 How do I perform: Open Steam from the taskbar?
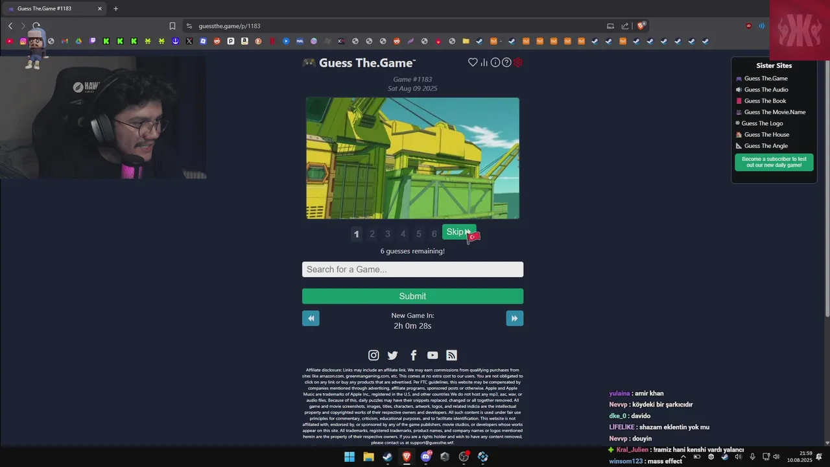[387, 457]
